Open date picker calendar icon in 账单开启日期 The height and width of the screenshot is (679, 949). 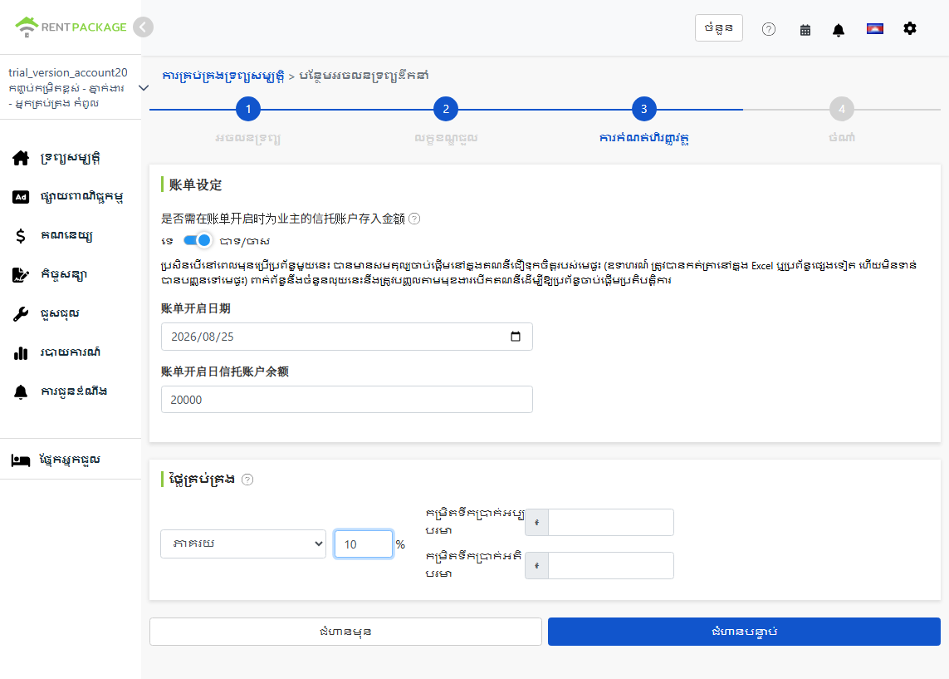coord(516,336)
